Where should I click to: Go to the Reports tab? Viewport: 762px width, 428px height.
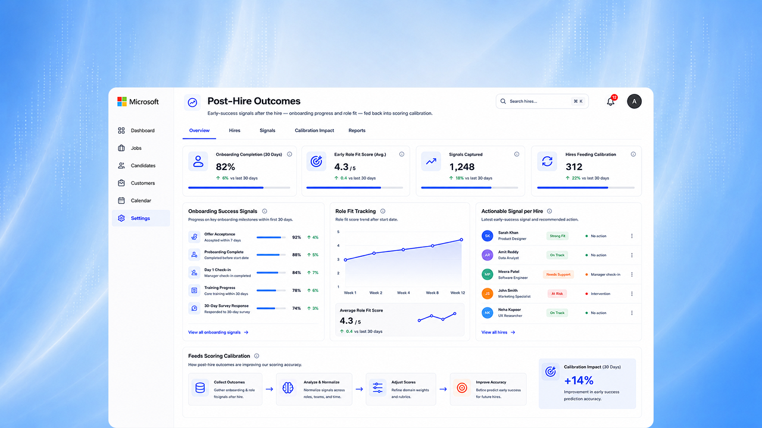[x=357, y=130]
